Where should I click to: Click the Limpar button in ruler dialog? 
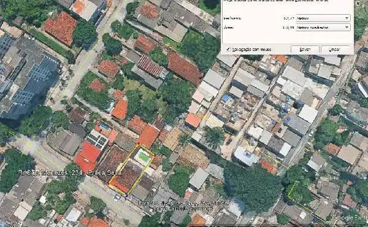(x=334, y=50)
